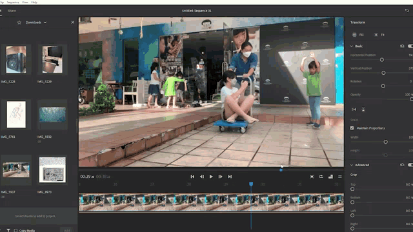Collapse the Advanced section
The height and width of the screenshot is (232, 413).
[x=351, y=165]
